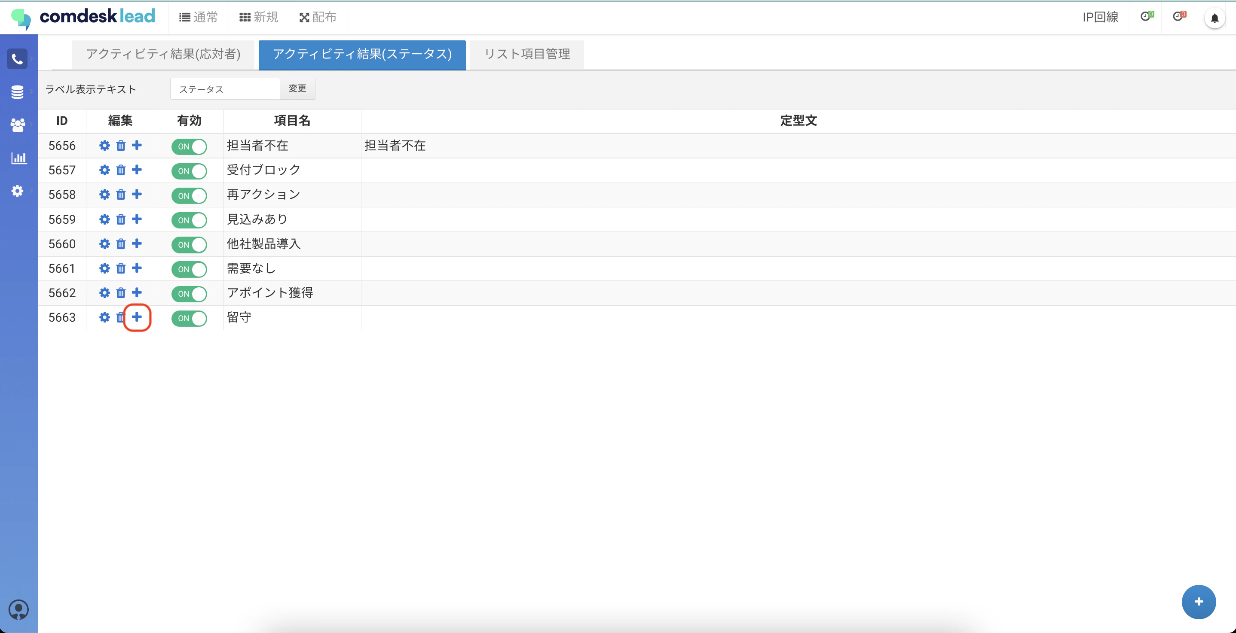1236x633 pixels.
Task: Click the IP回線 link
Action: (x=1100, y=17)
